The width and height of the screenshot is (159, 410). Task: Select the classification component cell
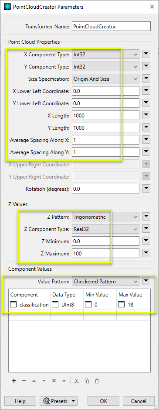tap(30, 305)
